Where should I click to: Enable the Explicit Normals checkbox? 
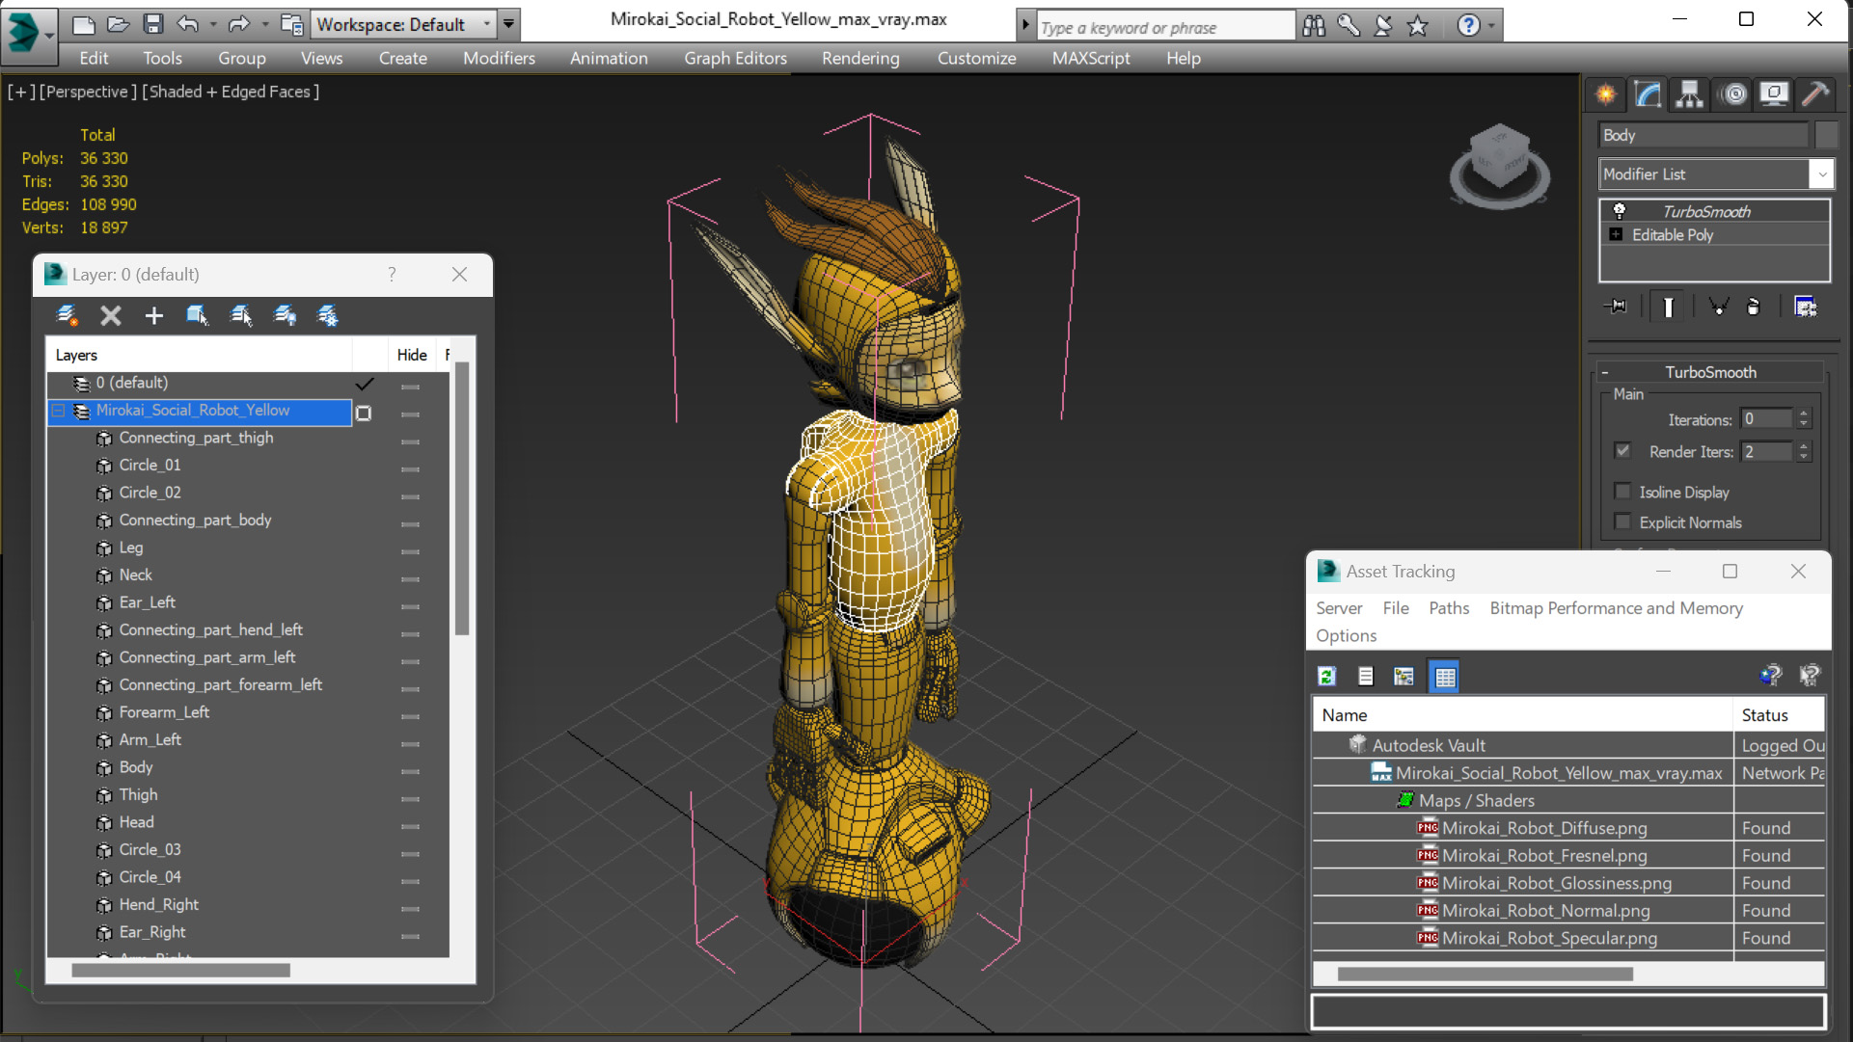point(1622,521)
